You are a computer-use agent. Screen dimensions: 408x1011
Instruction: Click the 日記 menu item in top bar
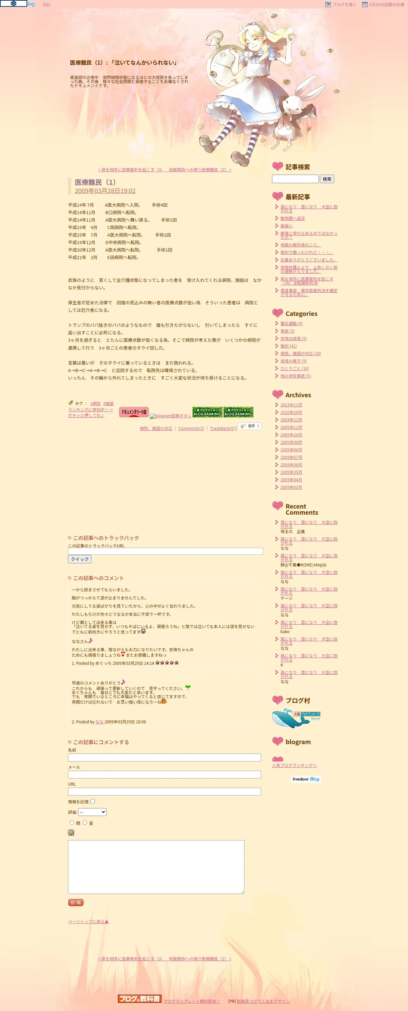pyautogui.click(x=46, y=5)
